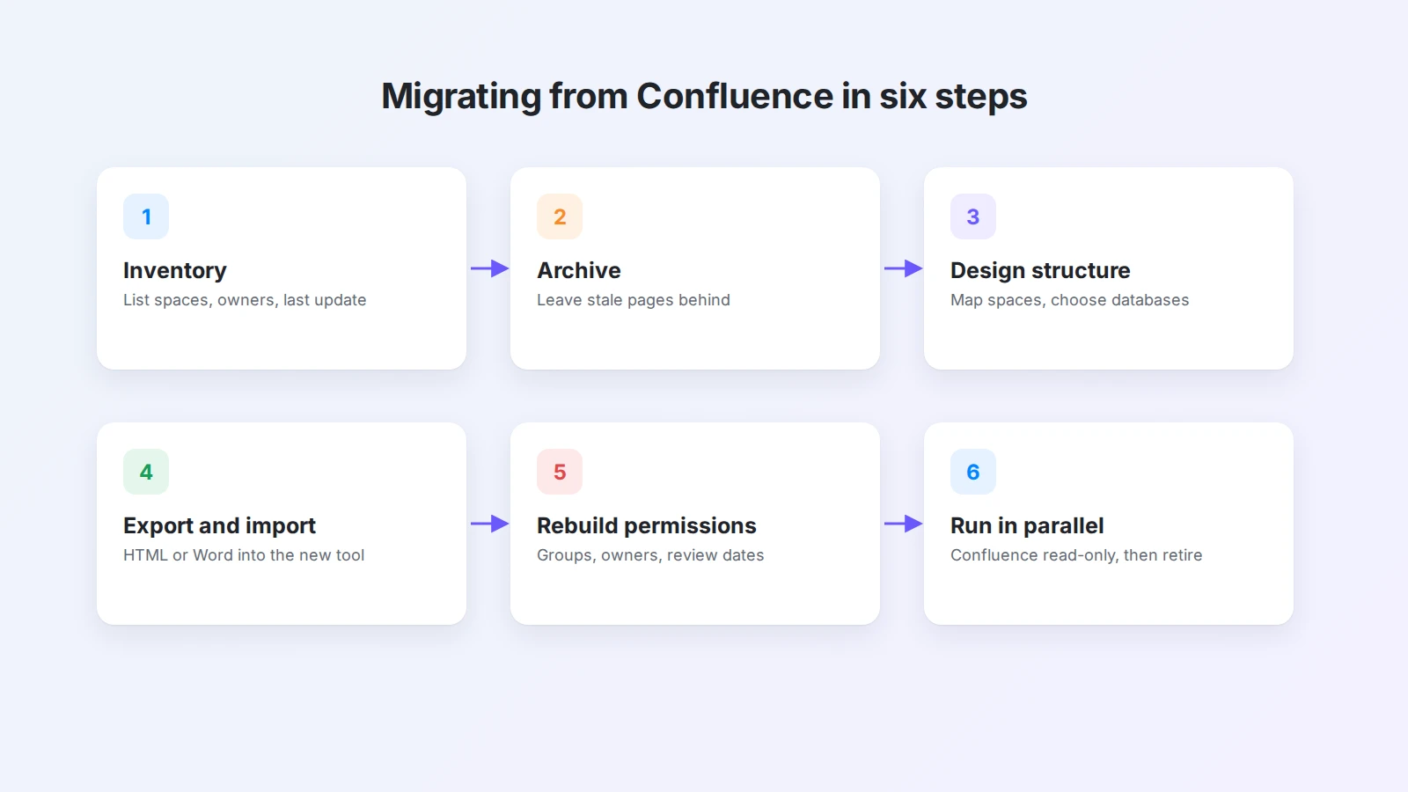Click the 'Rebuild permissions' heading
The width and height of the screenshot is (1408, 792).
pos(647,525)
